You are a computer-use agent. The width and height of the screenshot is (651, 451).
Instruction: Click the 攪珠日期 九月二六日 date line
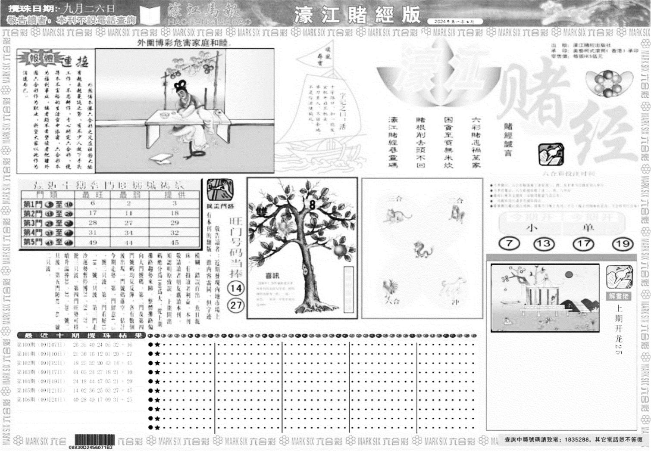tap(62, 9)
